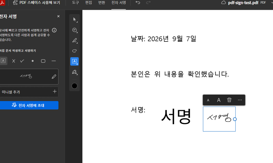Select the comment bubble tool
Viewport: 273px width, 163px height.
[75, 30]
